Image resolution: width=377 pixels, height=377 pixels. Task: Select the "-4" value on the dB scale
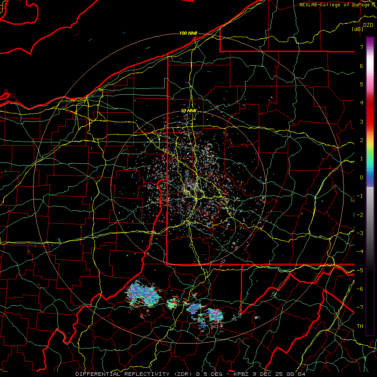tap(360, 252)
